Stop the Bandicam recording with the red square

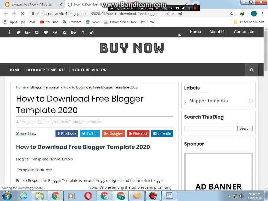tap(195, 8)
